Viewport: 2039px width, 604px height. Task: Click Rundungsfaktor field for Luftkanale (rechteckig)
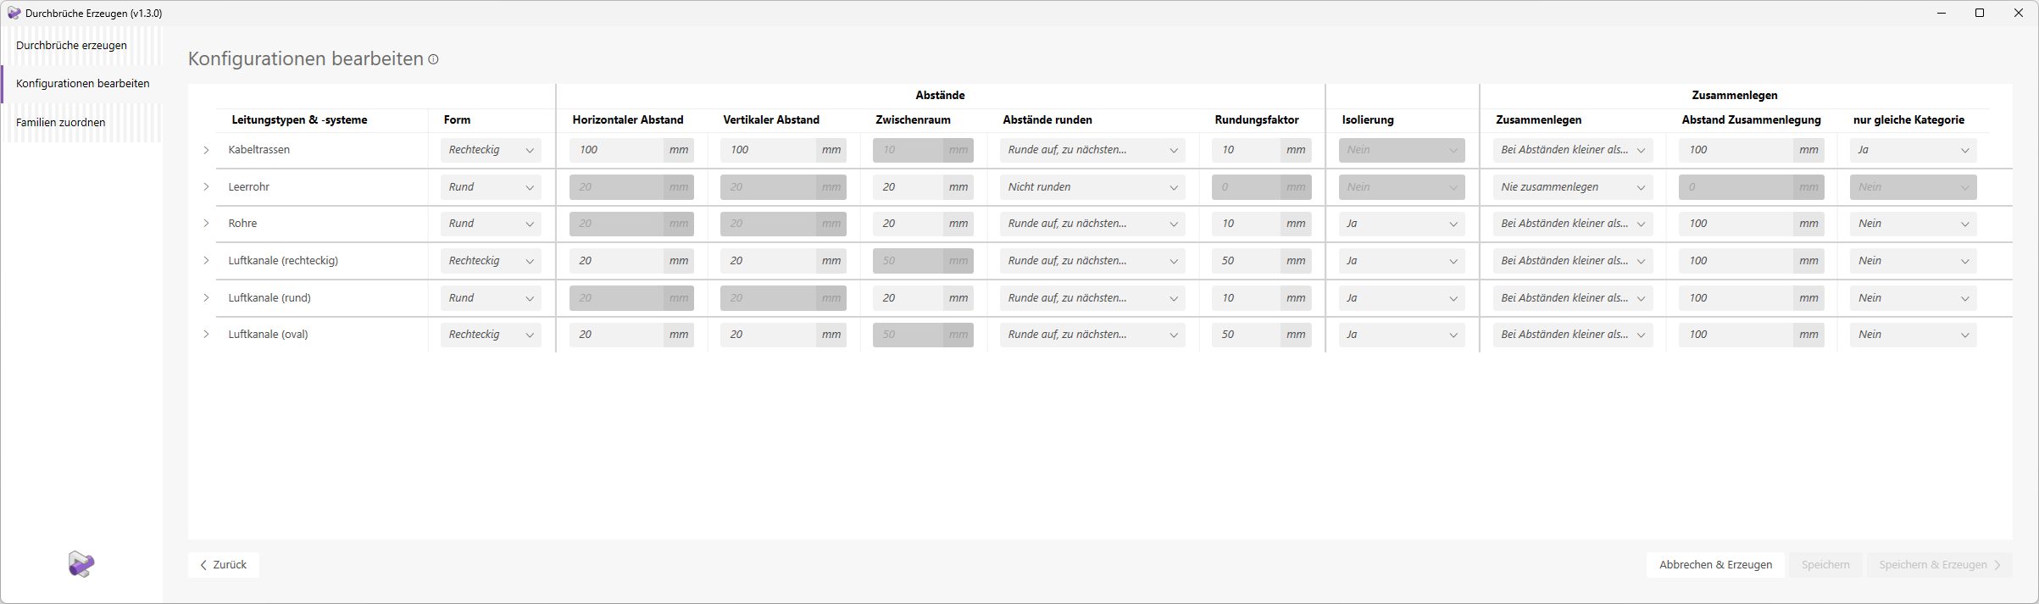coord(1245,261)
